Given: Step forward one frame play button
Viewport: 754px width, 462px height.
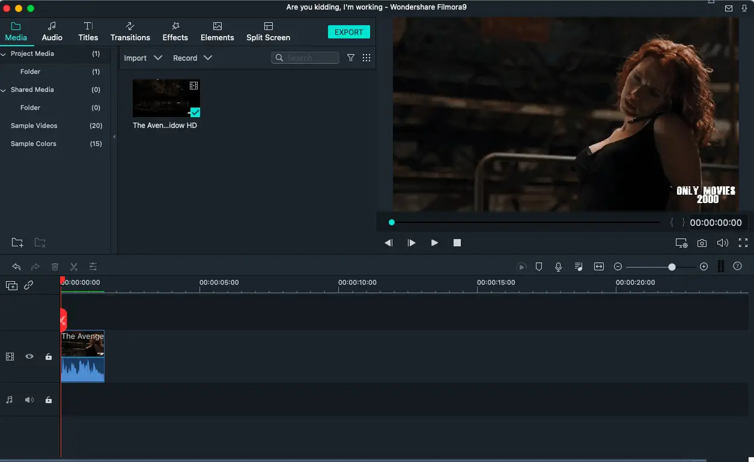Looking at the screenshot, I should [412, 243].
